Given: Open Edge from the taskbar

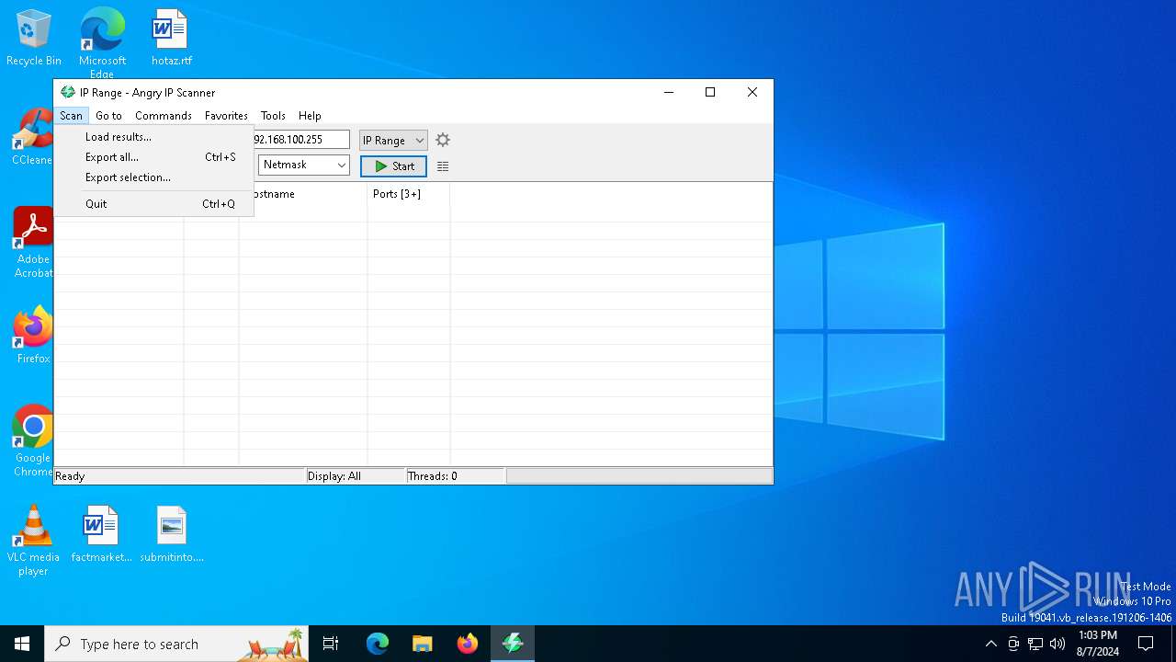Looking at the screenshot, I should (x=378, y=644).
